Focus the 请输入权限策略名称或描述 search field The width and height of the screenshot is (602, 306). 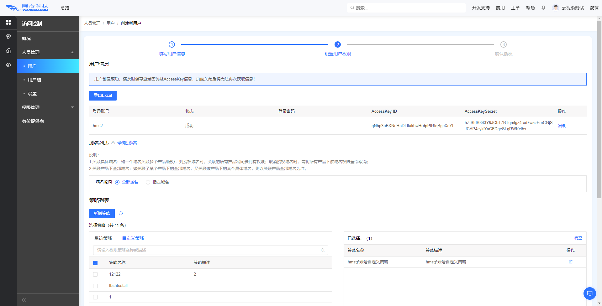click(x=210, y=250)
